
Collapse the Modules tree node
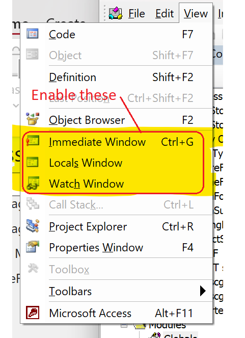(124, 325)
